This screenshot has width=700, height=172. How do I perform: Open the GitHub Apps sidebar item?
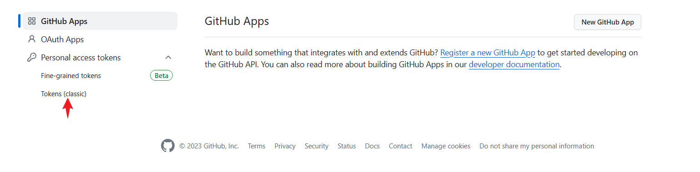pyautogui.click(x=100, y=21)
